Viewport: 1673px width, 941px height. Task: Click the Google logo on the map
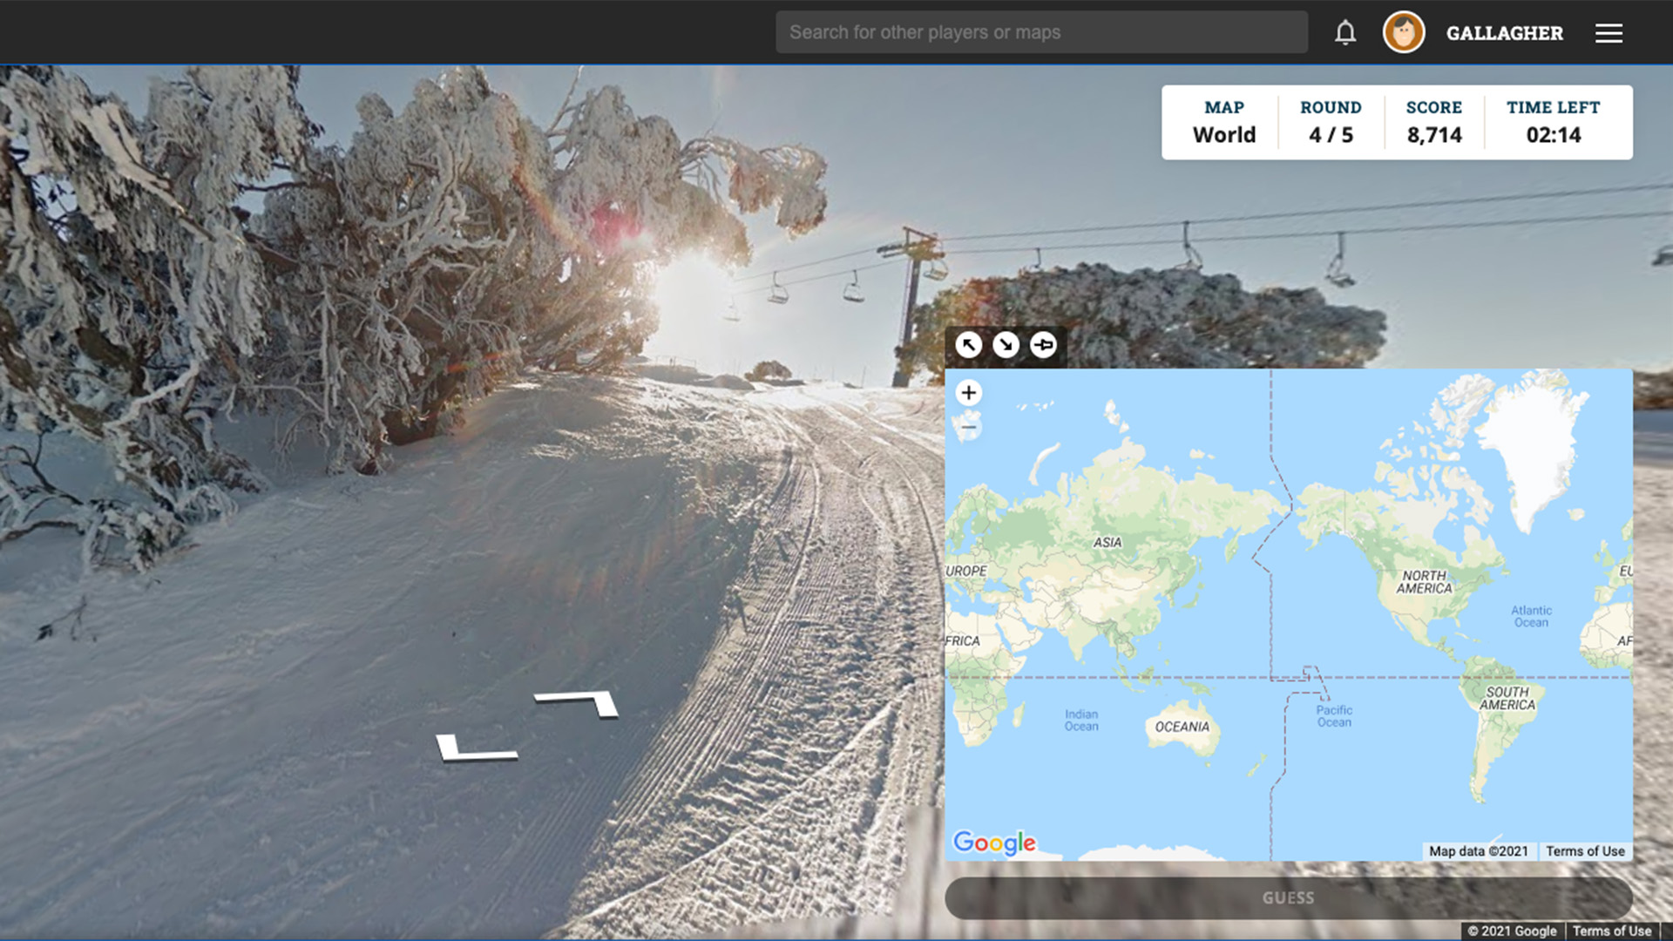point(994,843)
